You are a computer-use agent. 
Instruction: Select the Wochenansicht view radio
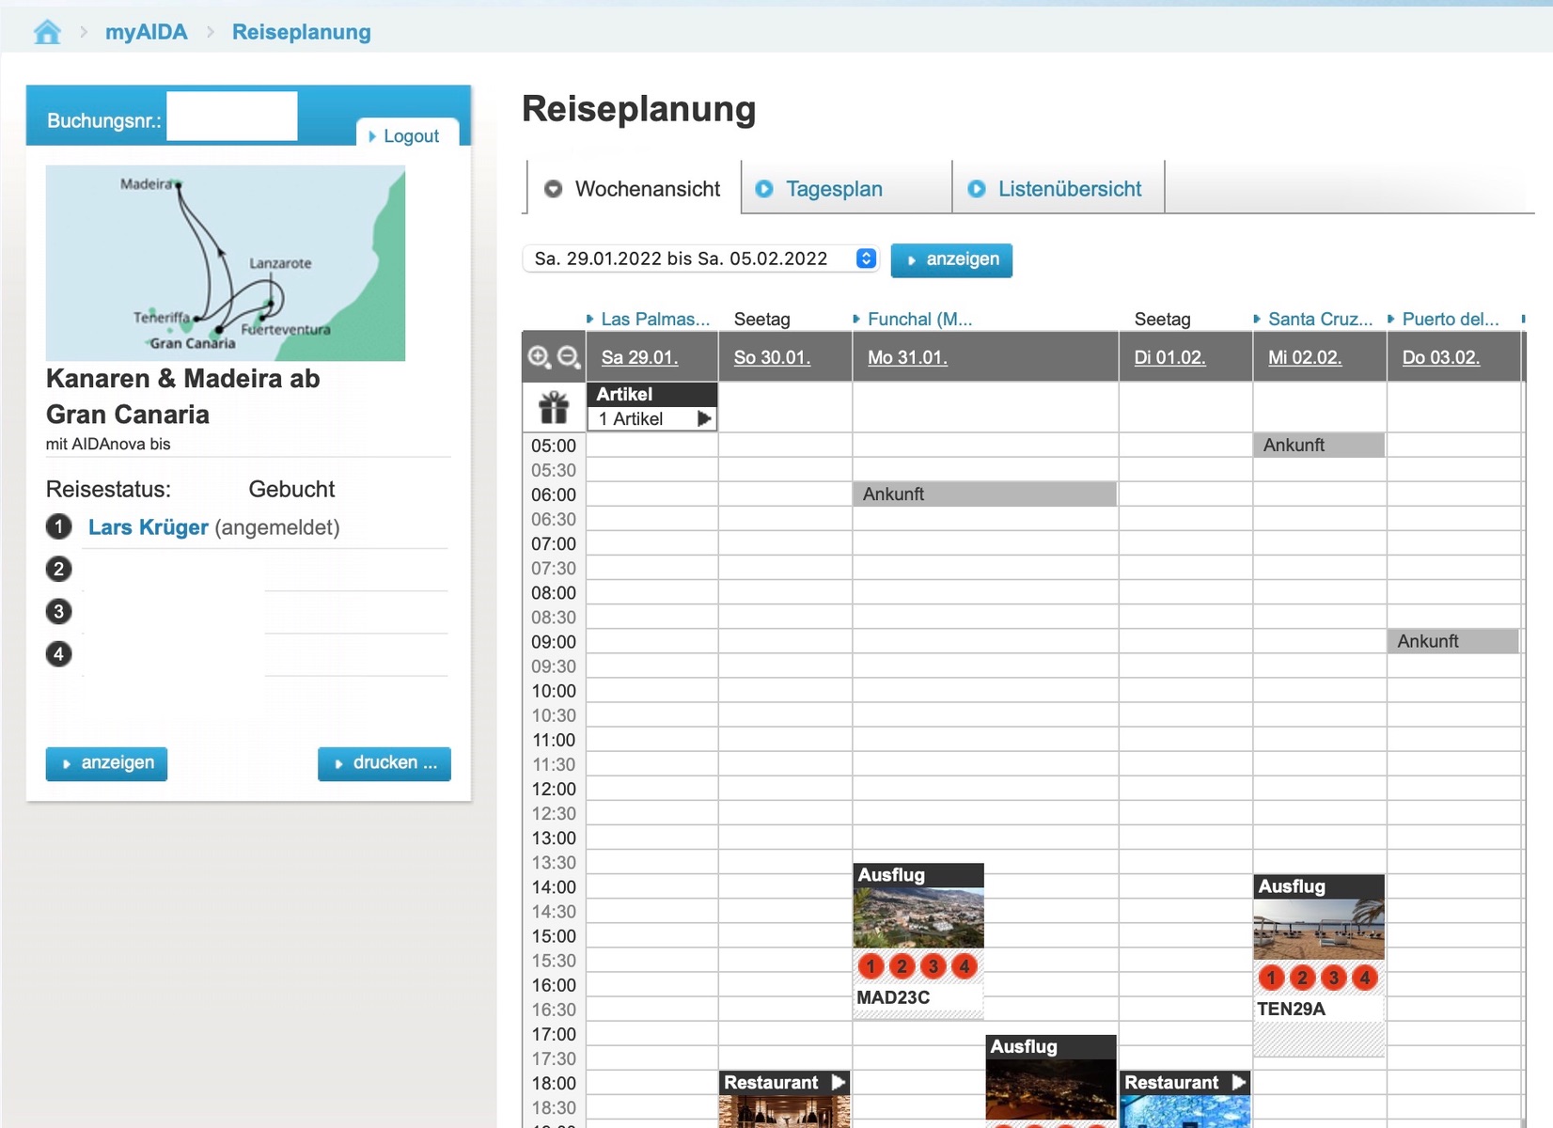click(554, 189)
